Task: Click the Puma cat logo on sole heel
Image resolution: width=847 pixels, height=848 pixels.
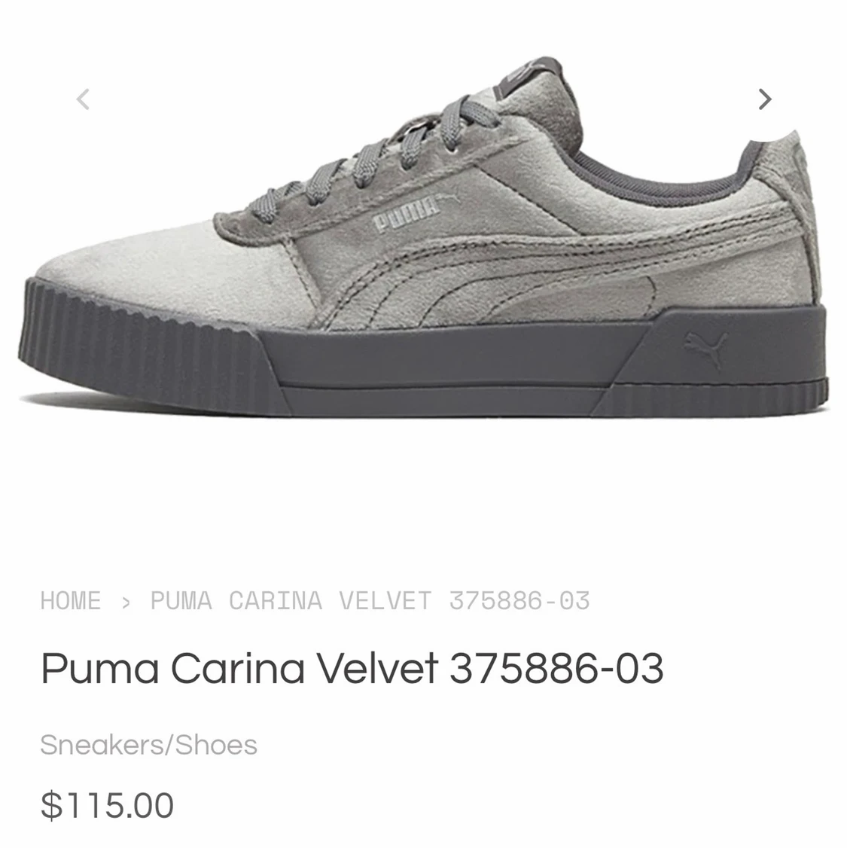Action: pyautogui.click(x=705, y=348)
